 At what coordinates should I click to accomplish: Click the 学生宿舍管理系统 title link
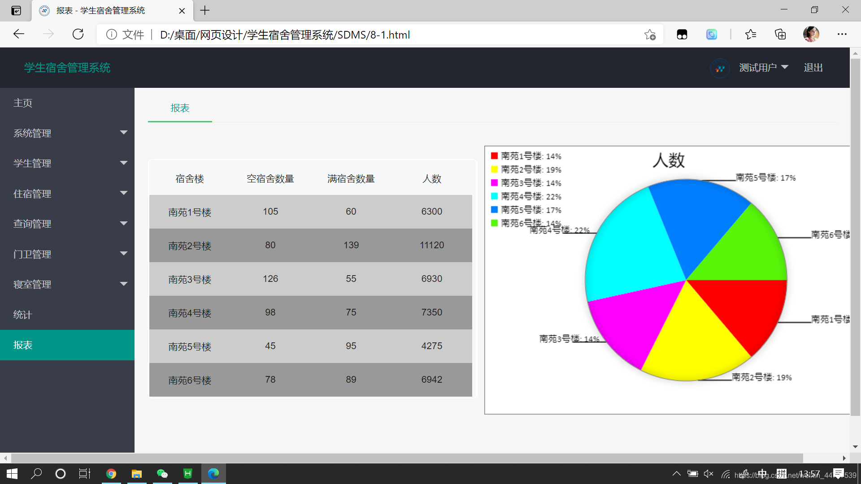67,68
